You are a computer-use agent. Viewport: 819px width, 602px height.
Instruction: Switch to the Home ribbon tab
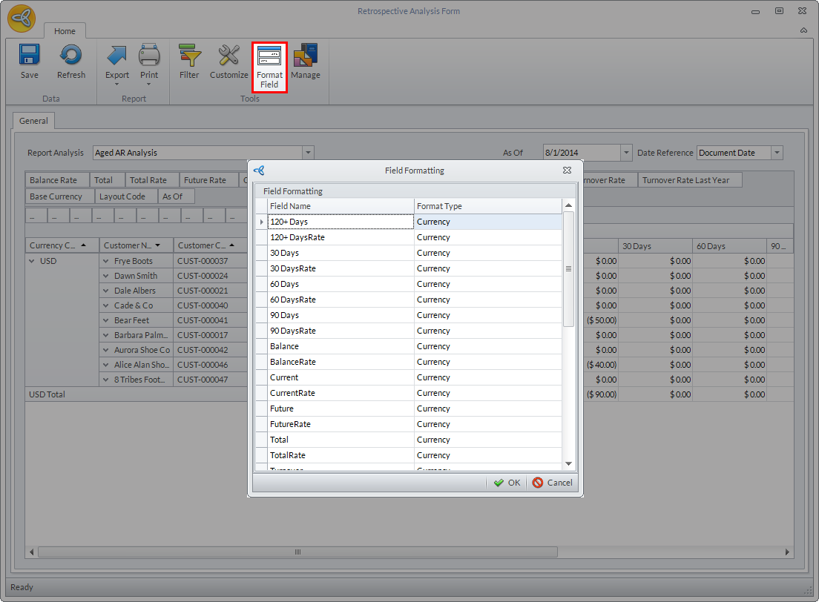point(65,31)
